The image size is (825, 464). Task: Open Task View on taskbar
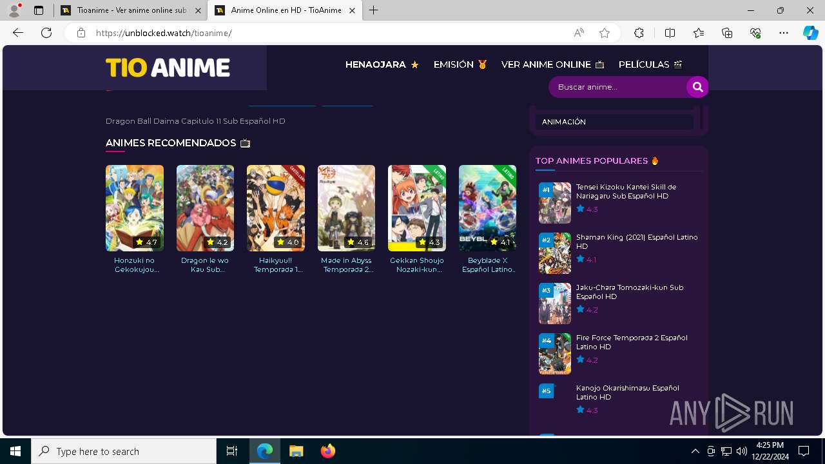pyautogui.click(x=232, y=451)
